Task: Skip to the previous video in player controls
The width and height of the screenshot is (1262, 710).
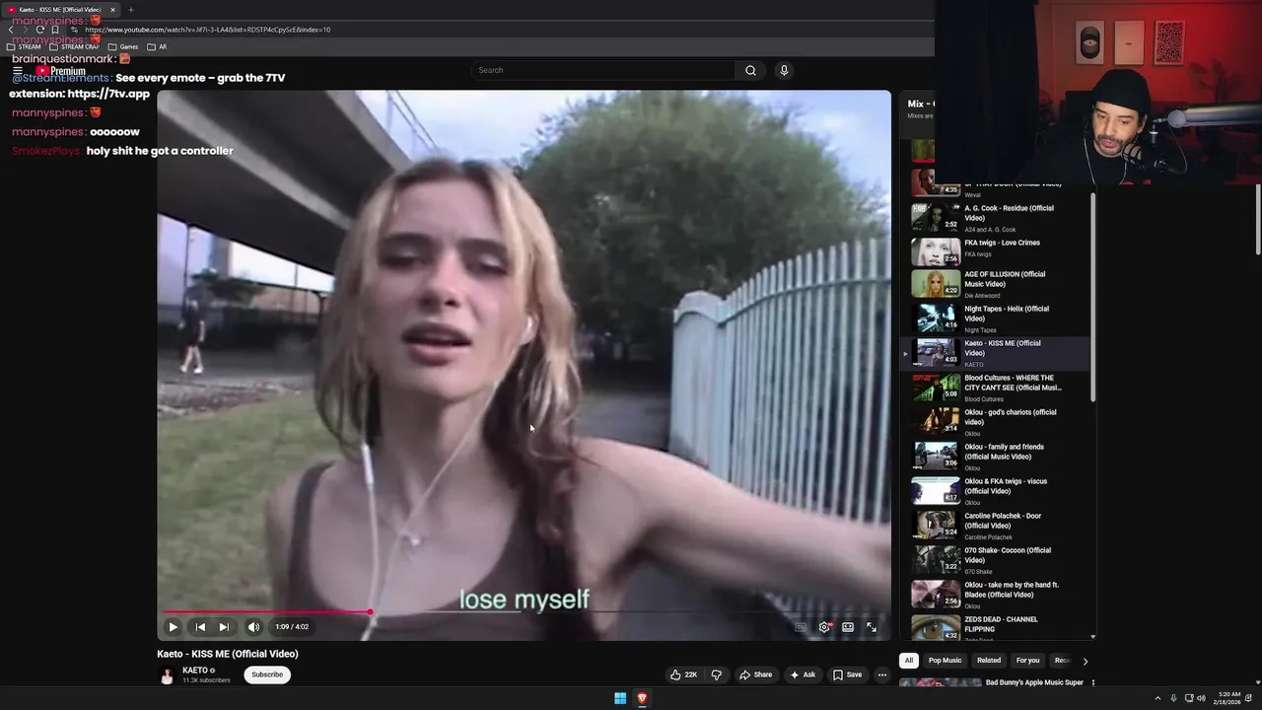Action: pyautogui.click(x=200, y=627)
